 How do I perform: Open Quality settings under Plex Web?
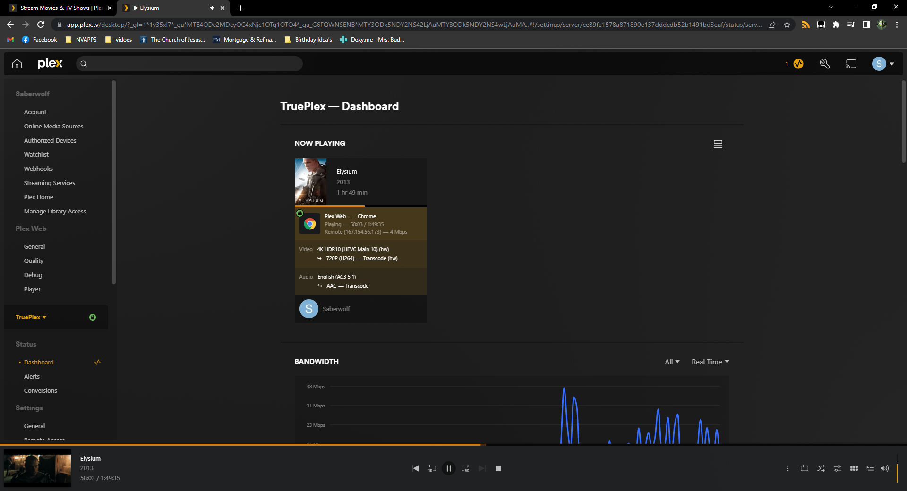tap(34, 261)
